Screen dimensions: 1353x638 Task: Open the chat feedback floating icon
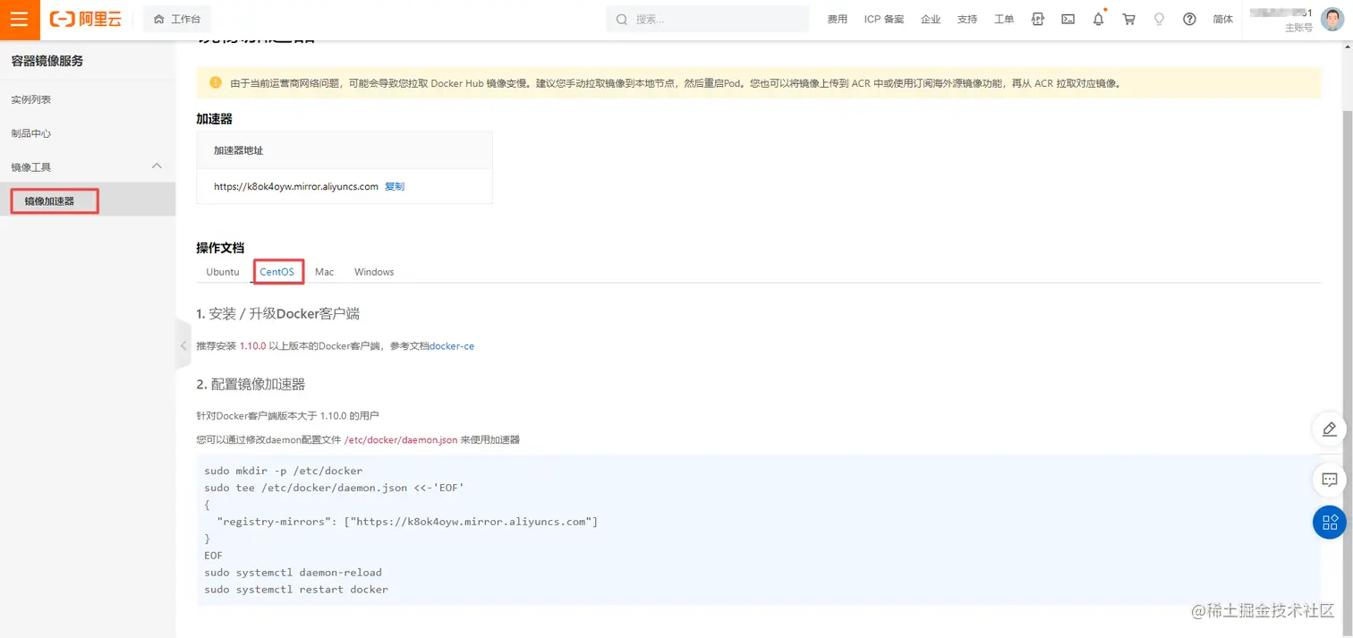tap(1330, 480)
